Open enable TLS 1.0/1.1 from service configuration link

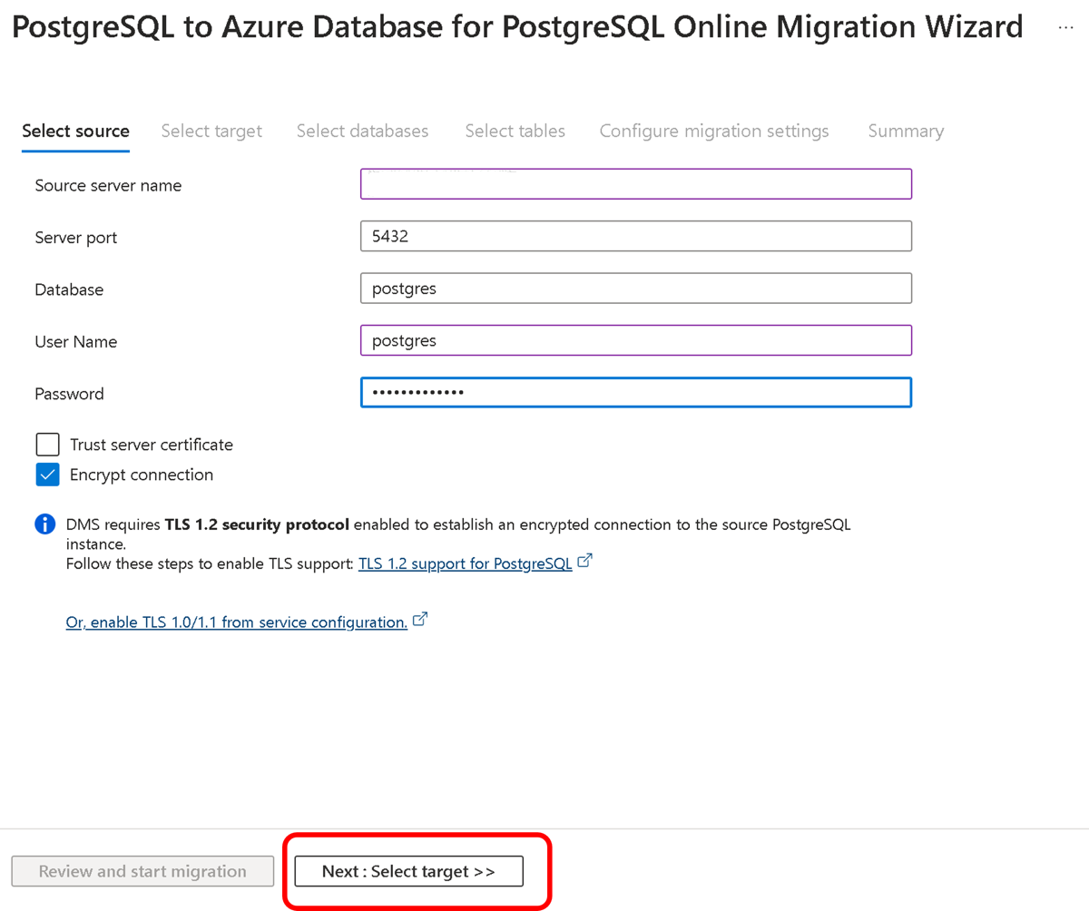[237, 622]
